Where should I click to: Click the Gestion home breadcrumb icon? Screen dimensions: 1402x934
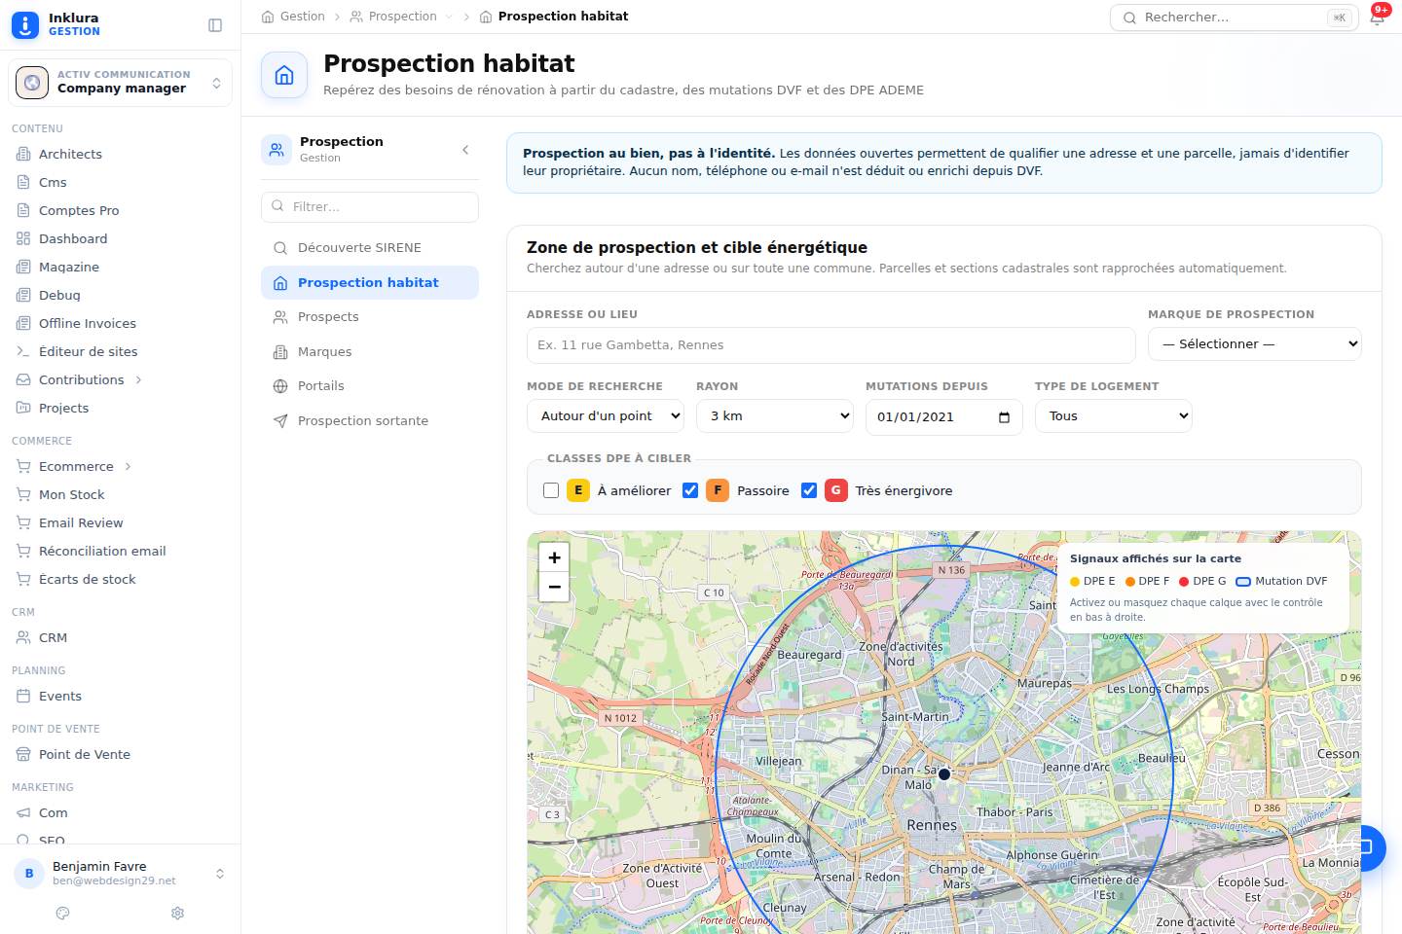pos(268,17)
